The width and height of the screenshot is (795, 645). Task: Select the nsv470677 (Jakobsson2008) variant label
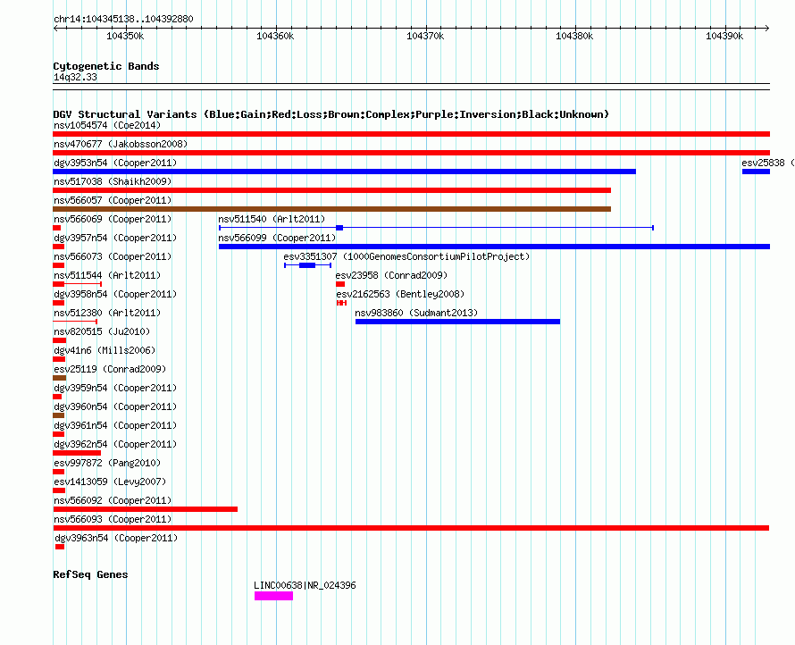[121, 144]
